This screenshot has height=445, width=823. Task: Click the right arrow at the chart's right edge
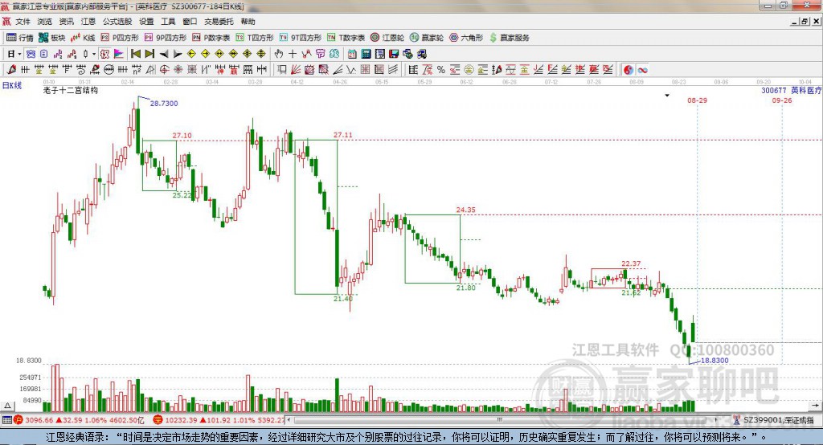pos(815,406)
